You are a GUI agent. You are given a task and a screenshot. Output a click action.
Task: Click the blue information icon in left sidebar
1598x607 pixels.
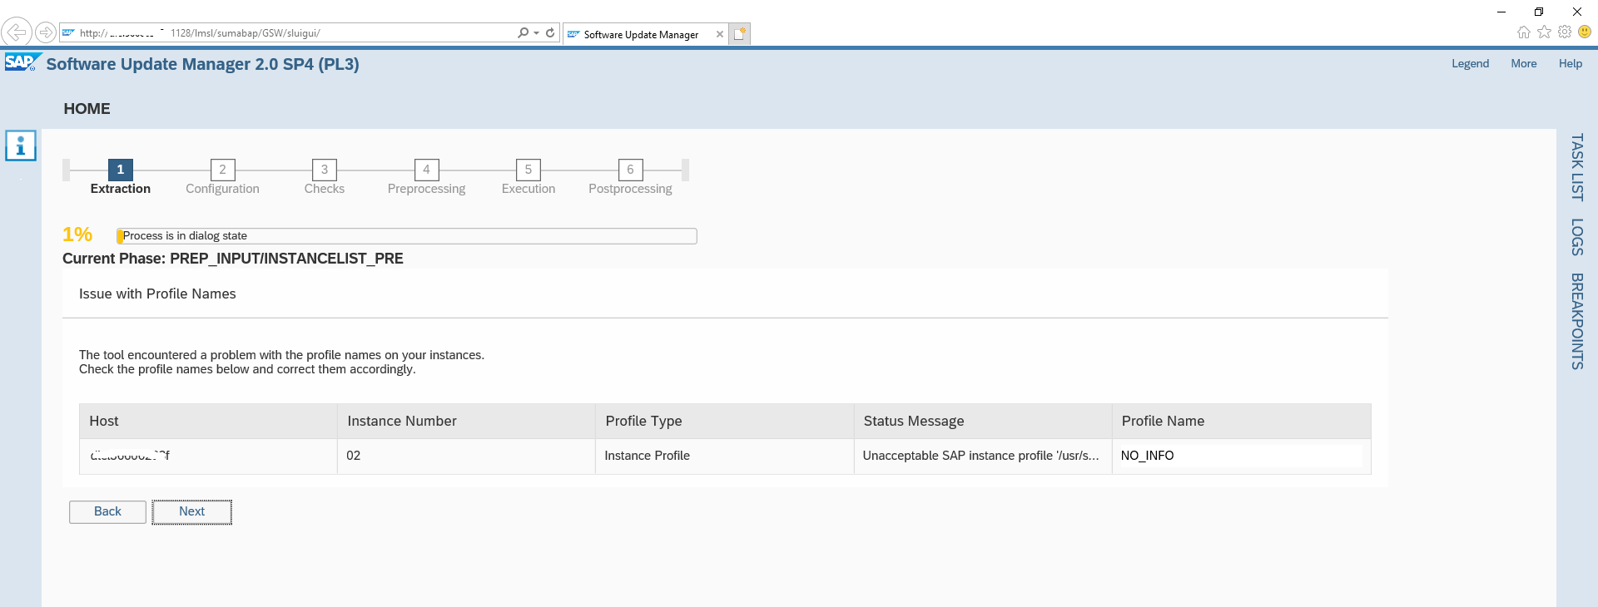coord(21,146)
